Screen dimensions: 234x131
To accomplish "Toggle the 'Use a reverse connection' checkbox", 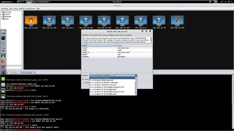I will 83,79.
